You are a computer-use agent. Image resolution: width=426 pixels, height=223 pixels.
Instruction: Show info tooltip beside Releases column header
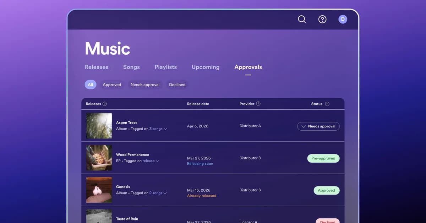[105, 104]
